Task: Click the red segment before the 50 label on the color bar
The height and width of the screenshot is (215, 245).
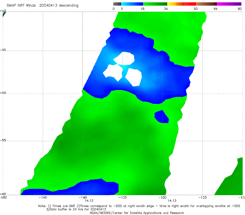Action: click(190, 4)
